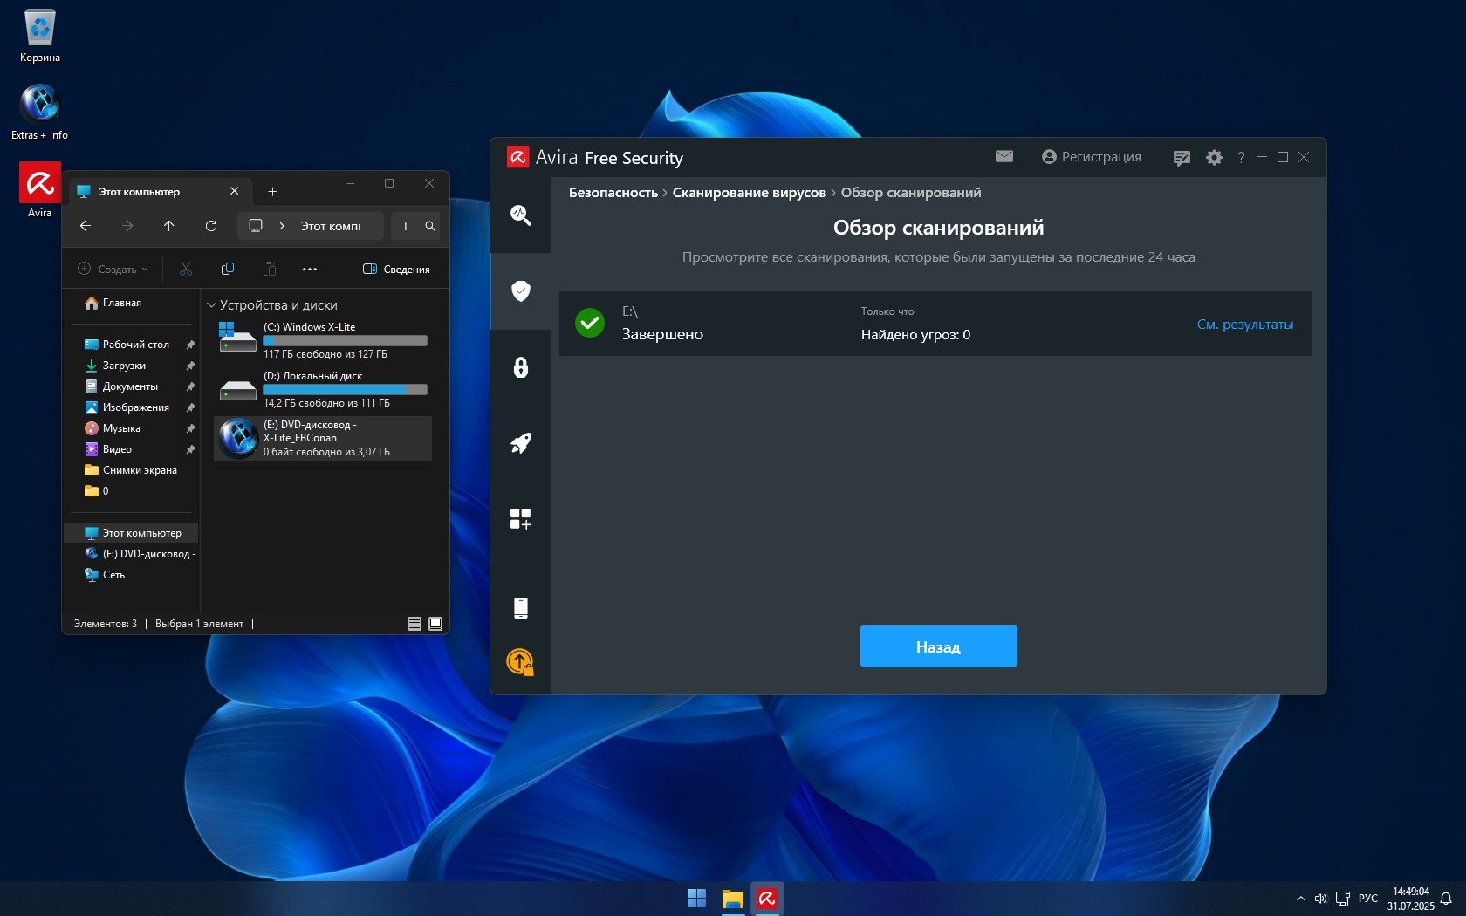The height and width of the screenshot is (916, 1466).
Task: Click Сканирование вирусов in the breadcrumb
Action: (749, 193)
